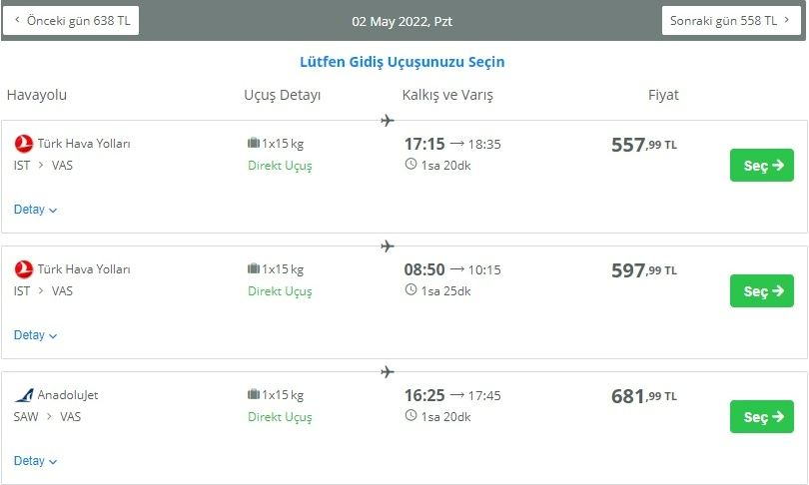
Task: Click the airplane icon above the first flight
Action: pyautogui.click(x=388, y=121)
